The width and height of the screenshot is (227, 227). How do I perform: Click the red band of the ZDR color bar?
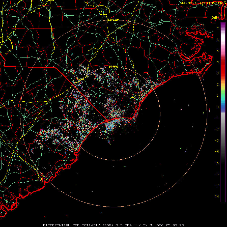pyautogui.click(x=223, y=68)
